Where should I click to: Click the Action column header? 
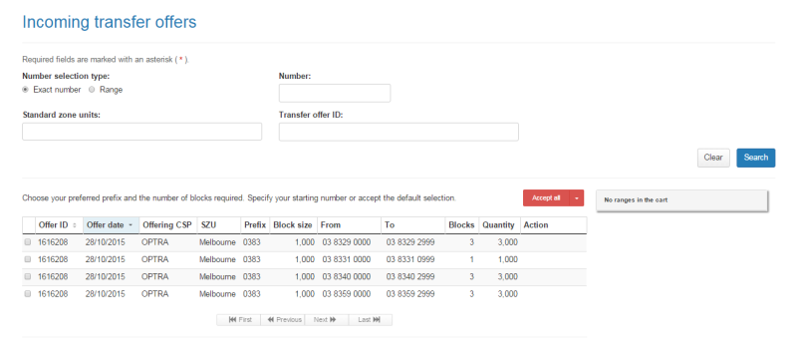(x=553, y=225)
